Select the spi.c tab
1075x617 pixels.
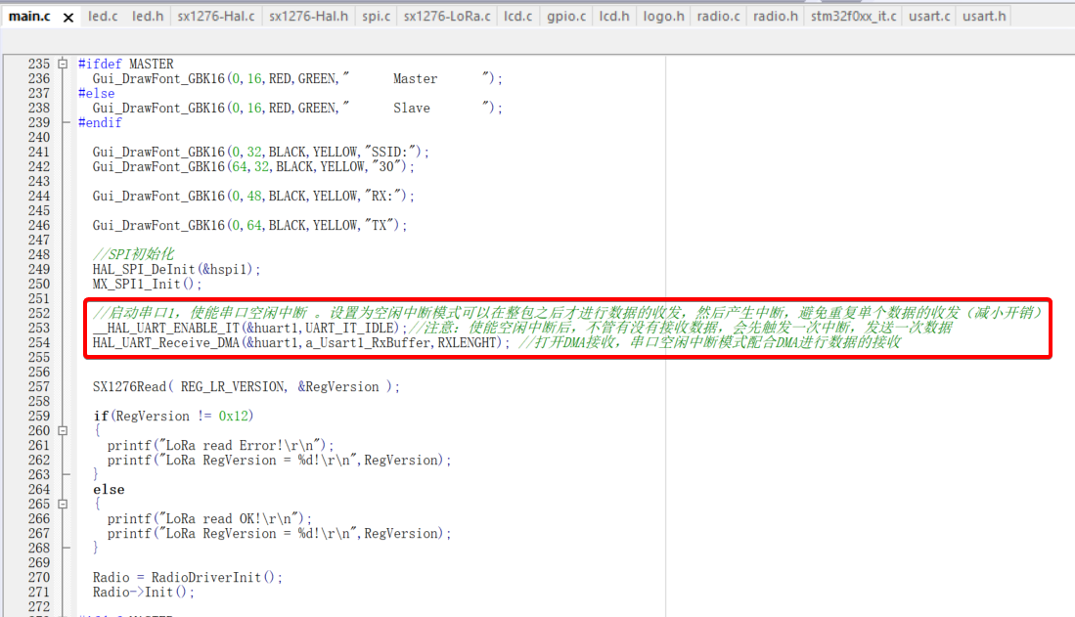(376, 17)
